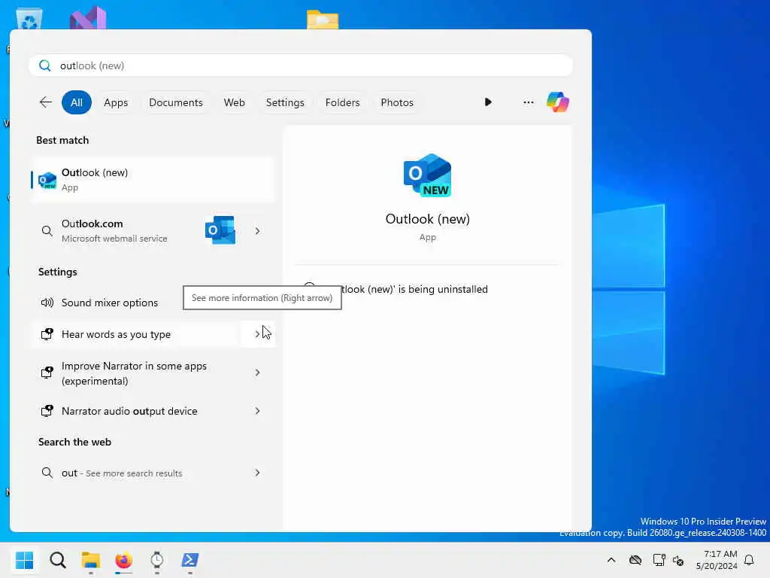This screenshot has height=578, width=770.
Task: Click the speaker icon beside Sound mixer options
Action: (x=47, y=303)
